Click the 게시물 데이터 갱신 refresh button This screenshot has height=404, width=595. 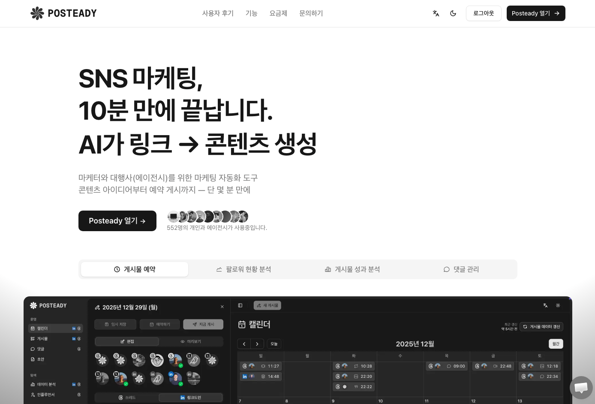(x=541, y=327)
